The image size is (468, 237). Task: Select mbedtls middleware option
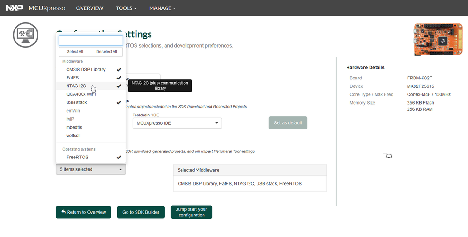pos(91,127)
